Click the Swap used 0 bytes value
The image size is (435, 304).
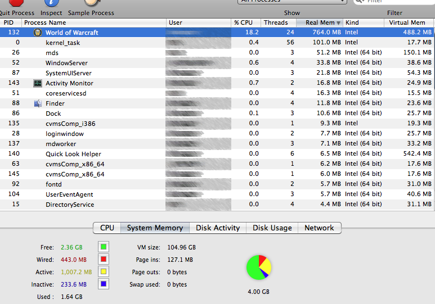tap(177, 284)
